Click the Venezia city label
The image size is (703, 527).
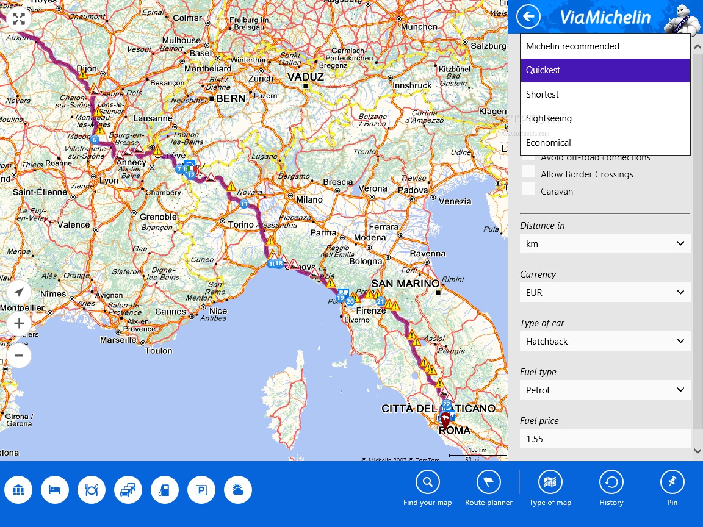(455, 201)
